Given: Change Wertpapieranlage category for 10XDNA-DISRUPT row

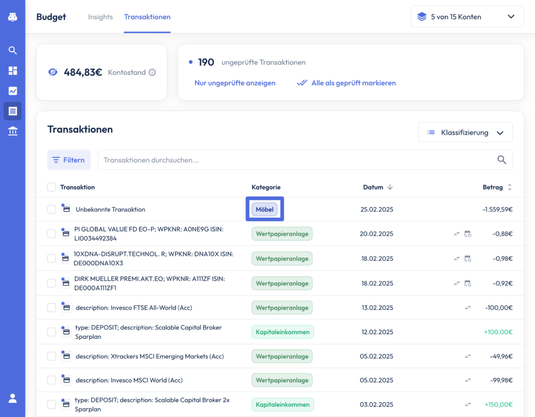Looking at the screenshot, I should pyautogui.click(x=282, y=258).
